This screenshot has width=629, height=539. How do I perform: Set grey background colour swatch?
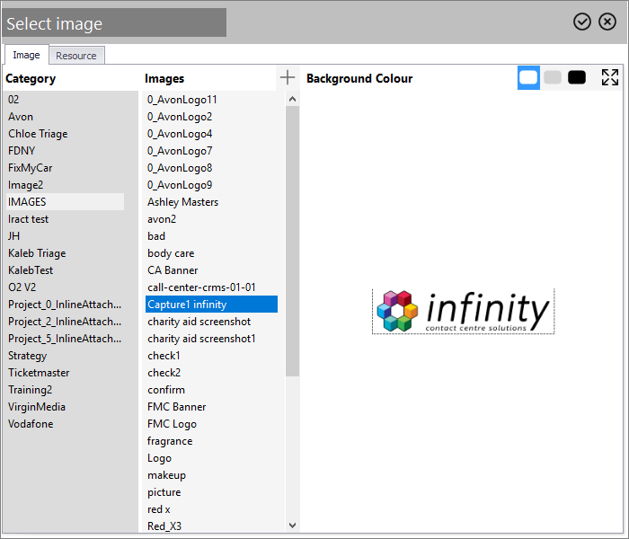tap(553, 77)
